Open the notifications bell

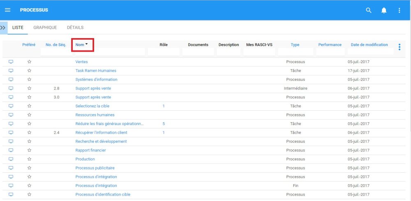click(384, 10)
